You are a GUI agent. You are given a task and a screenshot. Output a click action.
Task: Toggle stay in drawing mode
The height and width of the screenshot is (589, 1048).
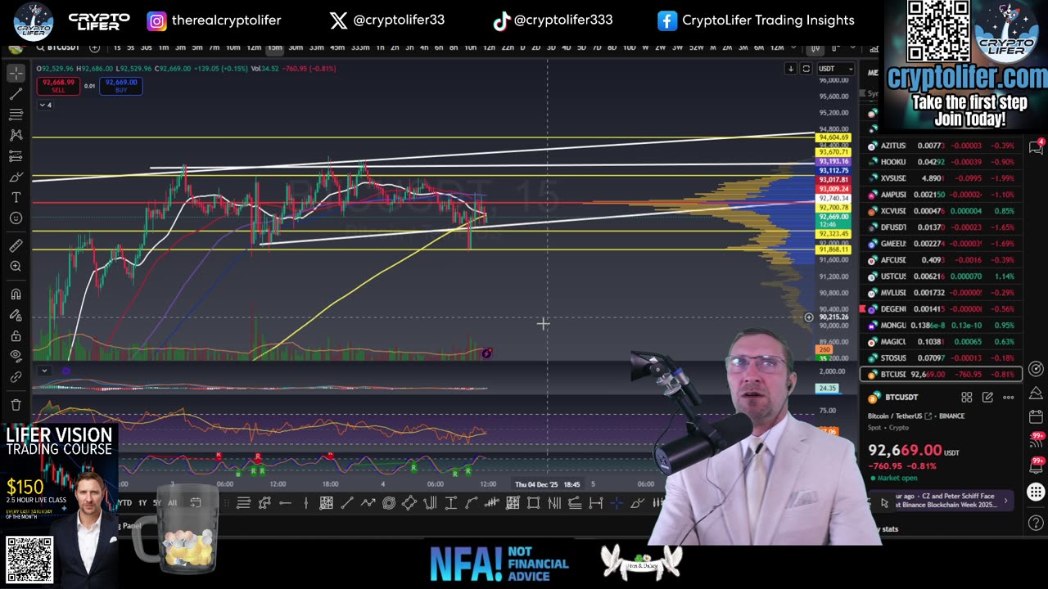tap(16, 315)
